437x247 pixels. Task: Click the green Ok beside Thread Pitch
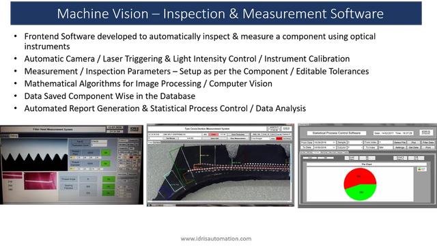tap(106, 153)
